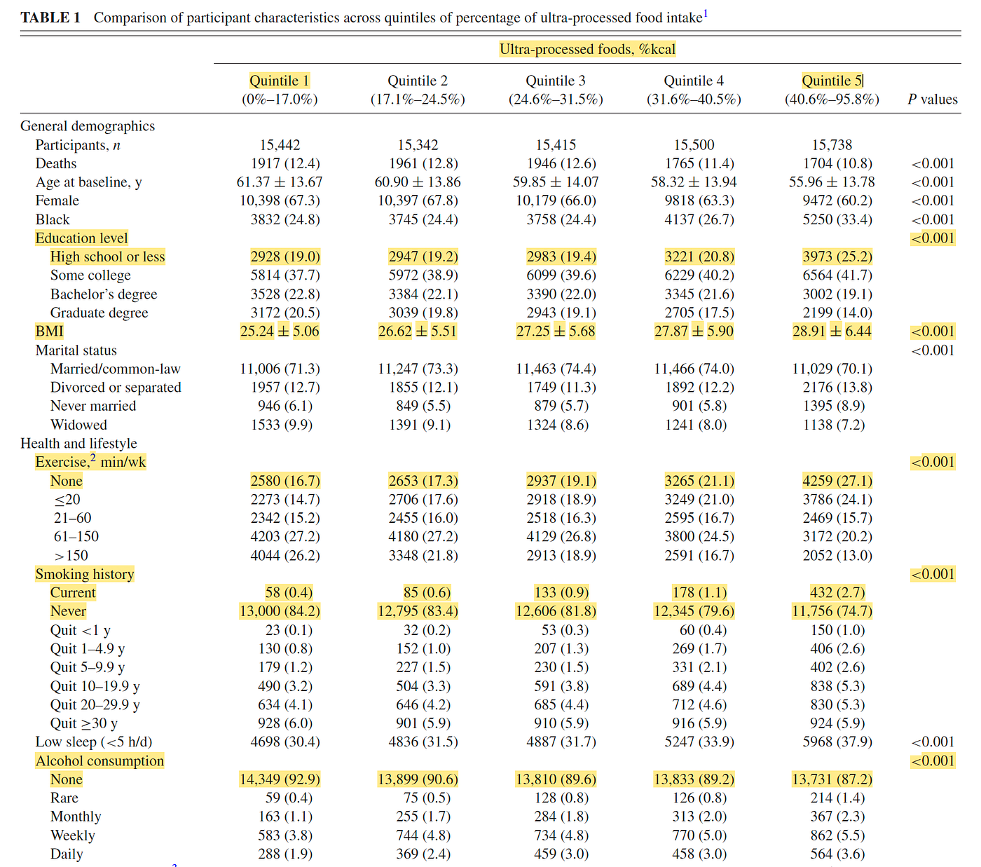Click the 'Married/common-law' row label

115,369
